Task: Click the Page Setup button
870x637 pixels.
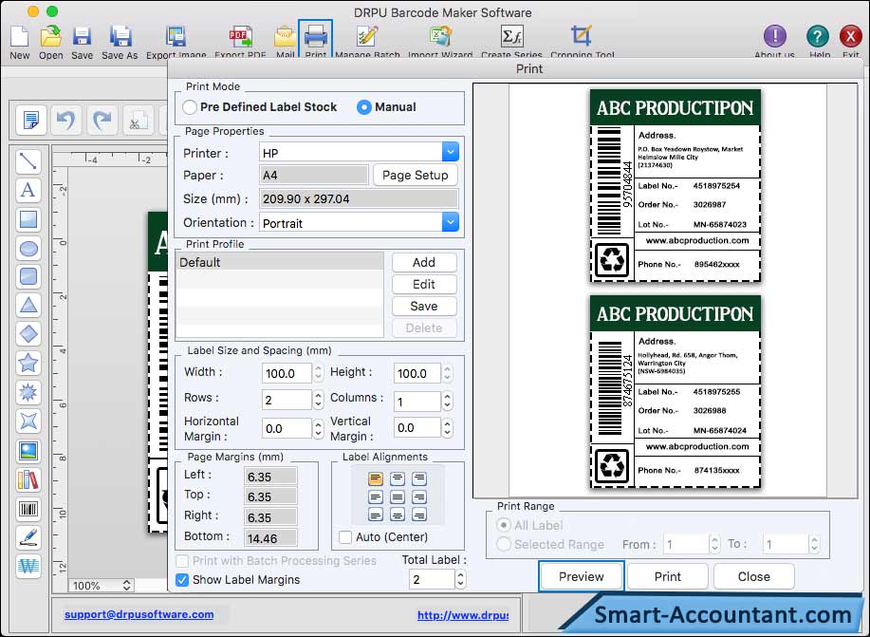Action: [x=415, y=175]
